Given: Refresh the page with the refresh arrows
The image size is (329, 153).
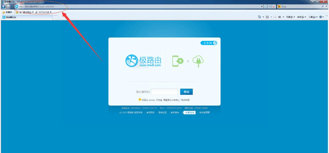Looking at the screenshot, I should [270, 7].
